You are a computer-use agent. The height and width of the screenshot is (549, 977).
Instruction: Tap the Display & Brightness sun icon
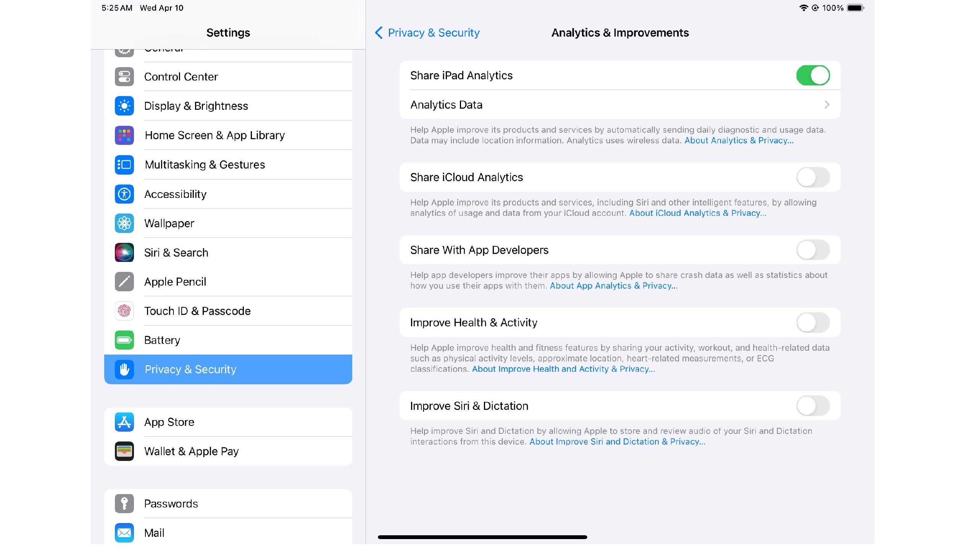124,106
